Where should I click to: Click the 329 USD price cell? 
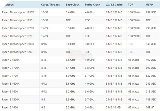[x=151, y=76]
